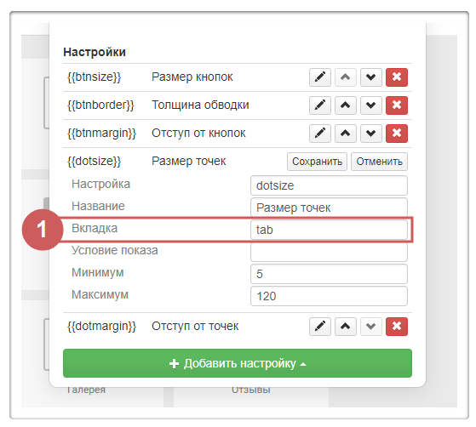The width and height of the screenshot is (476, 427).
Task: Delete the btnsize setting
Action: tap(397, 77)
